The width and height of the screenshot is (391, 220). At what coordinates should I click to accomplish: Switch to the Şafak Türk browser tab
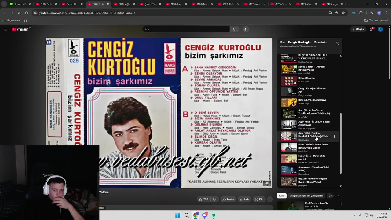point(150,4)
